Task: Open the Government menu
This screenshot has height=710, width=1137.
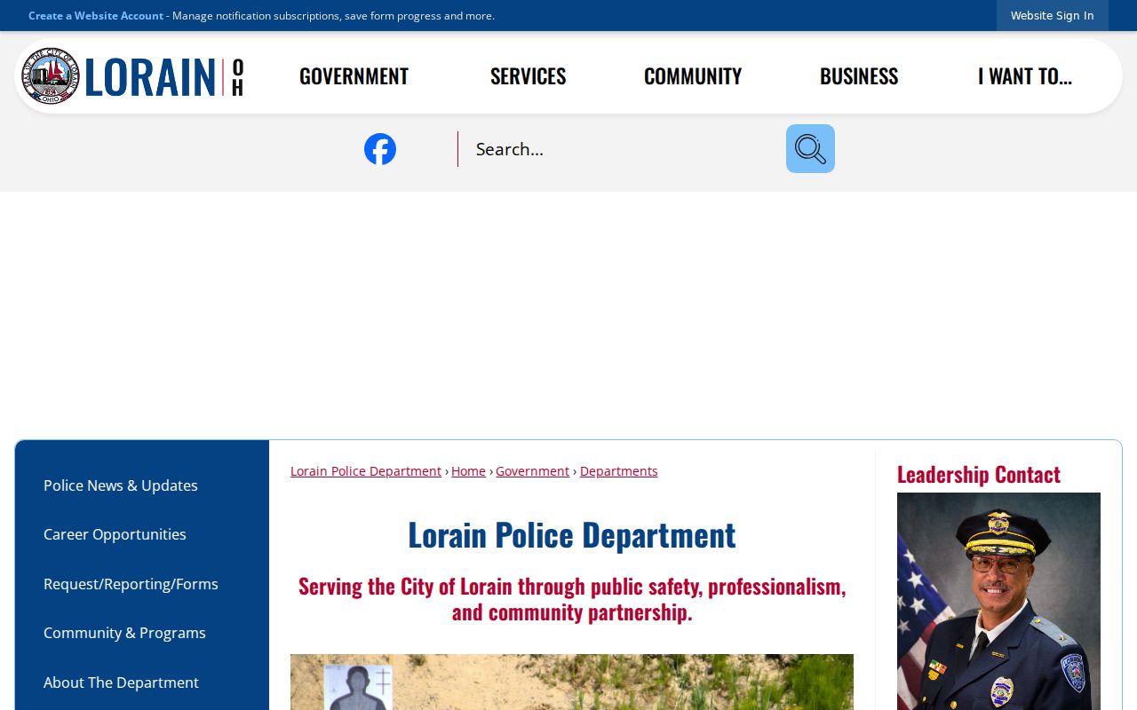Action: click(x=354, y=76)
